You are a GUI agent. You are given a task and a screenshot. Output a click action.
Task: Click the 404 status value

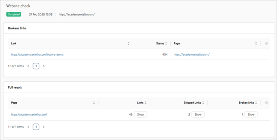tap(165, 55)
